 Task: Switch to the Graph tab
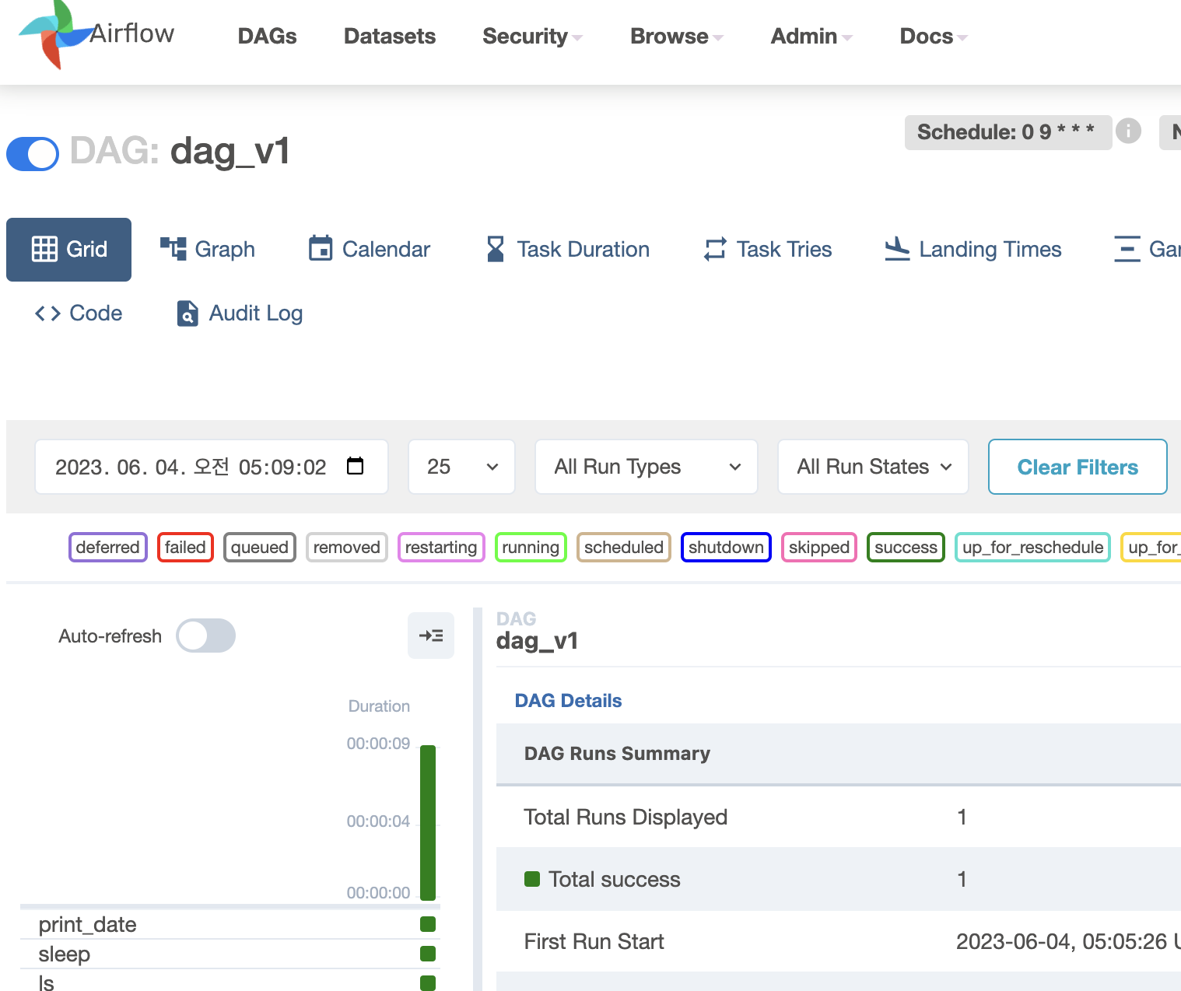208,249
